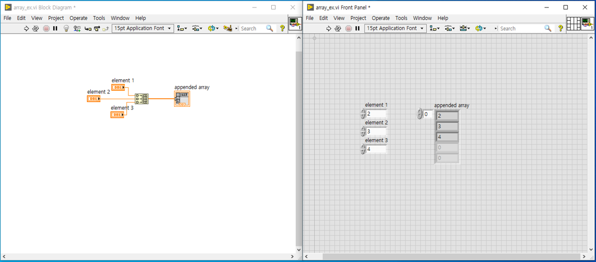Click Abort Execution in Block Diagram toolbar

(46, 28)
